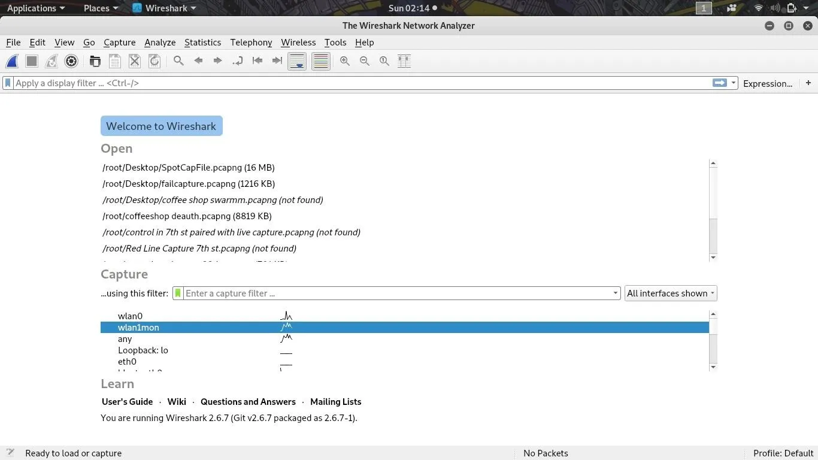Image resolution: width=818 pixels, height=460 pixels.
Task: Open the Capture menu
Action: 119,43
